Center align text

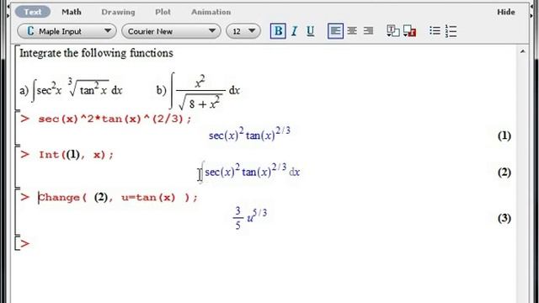coord(352,31)
